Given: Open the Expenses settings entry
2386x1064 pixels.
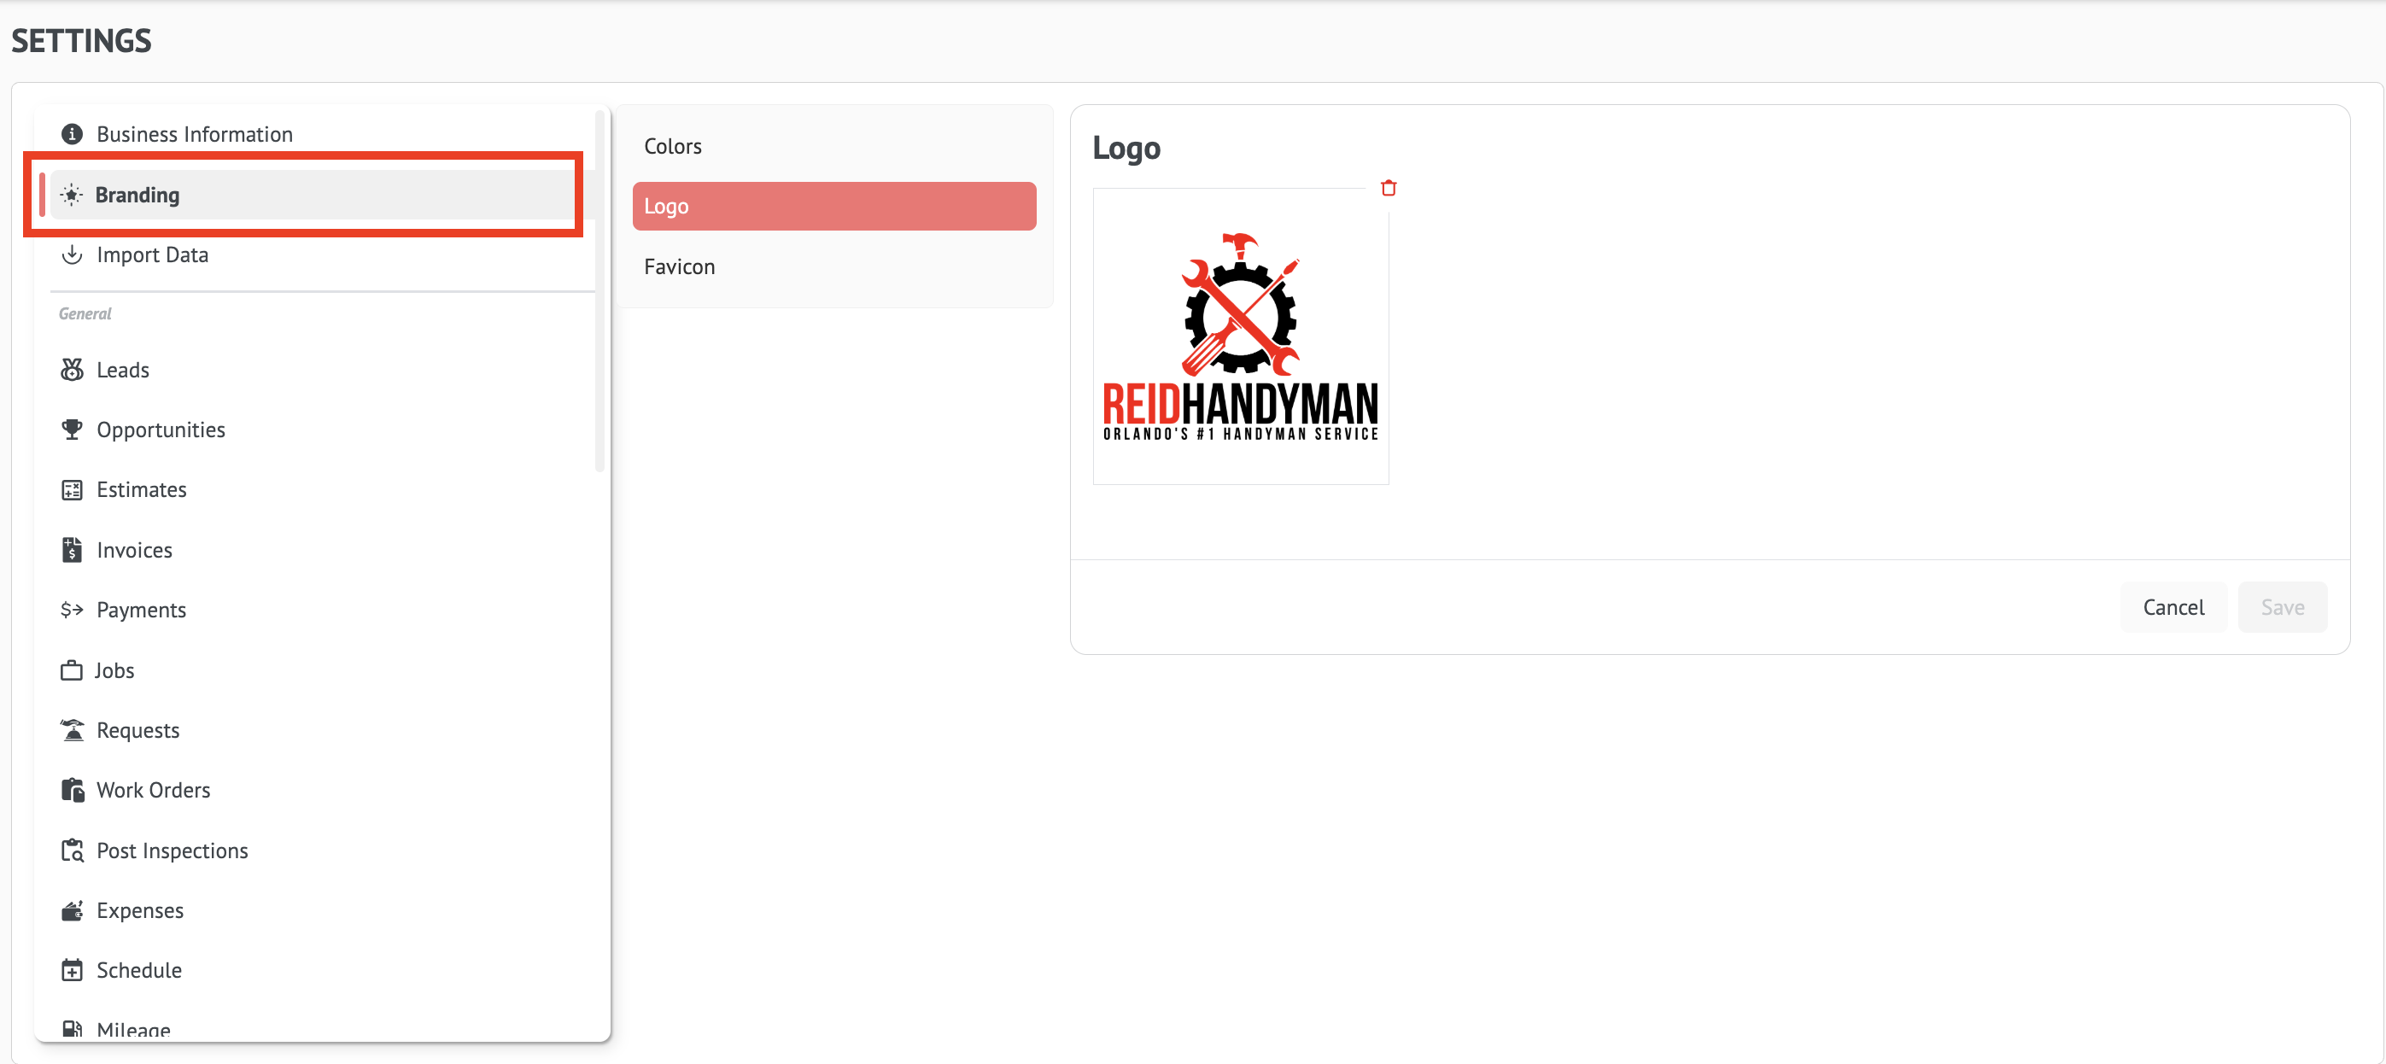Looking at the screenshot, I should pos(140,910).
